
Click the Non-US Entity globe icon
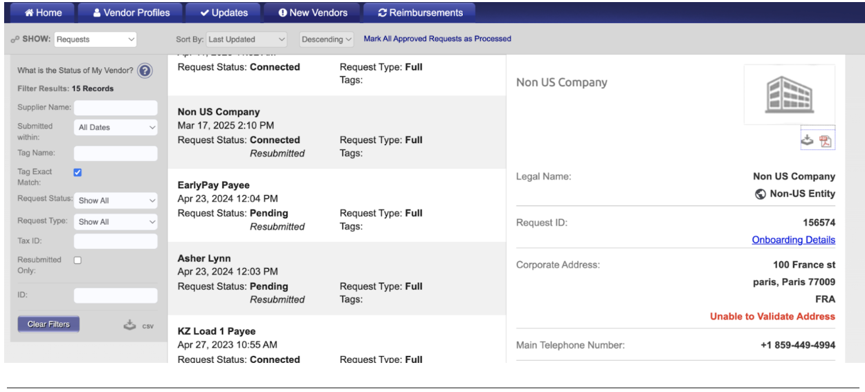tap(760, 194)
